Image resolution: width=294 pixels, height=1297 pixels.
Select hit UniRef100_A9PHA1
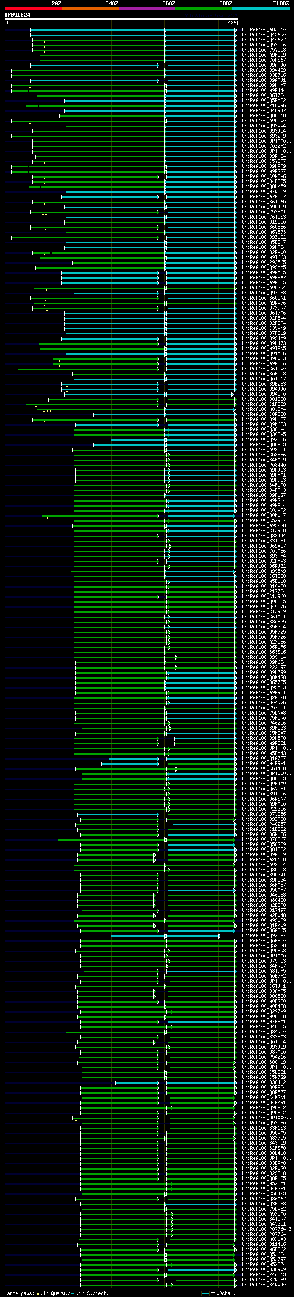[264, 475]
